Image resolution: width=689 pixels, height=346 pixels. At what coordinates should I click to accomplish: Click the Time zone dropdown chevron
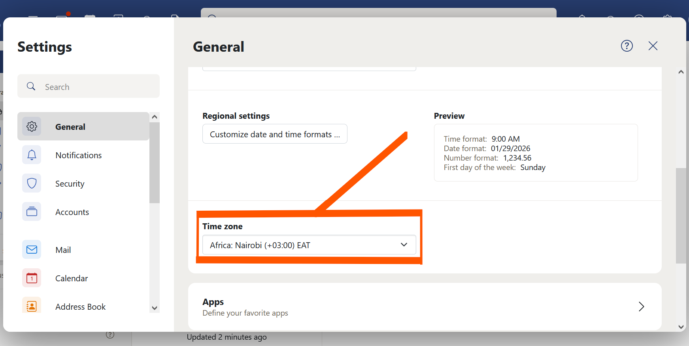click(x=404, y=245)
